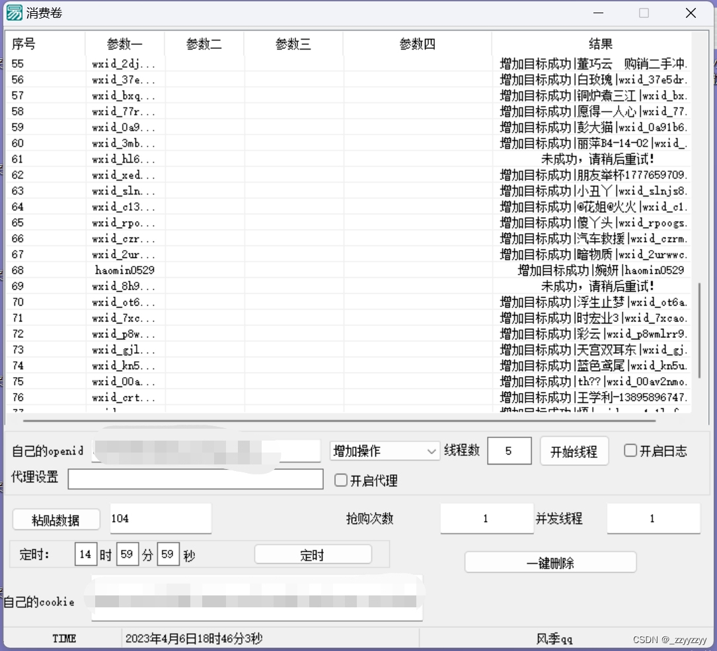Click the horizontal scrollbar below the table
This screenshot has width=717, height=651.
pyautogui.click(x=339, y=420)
